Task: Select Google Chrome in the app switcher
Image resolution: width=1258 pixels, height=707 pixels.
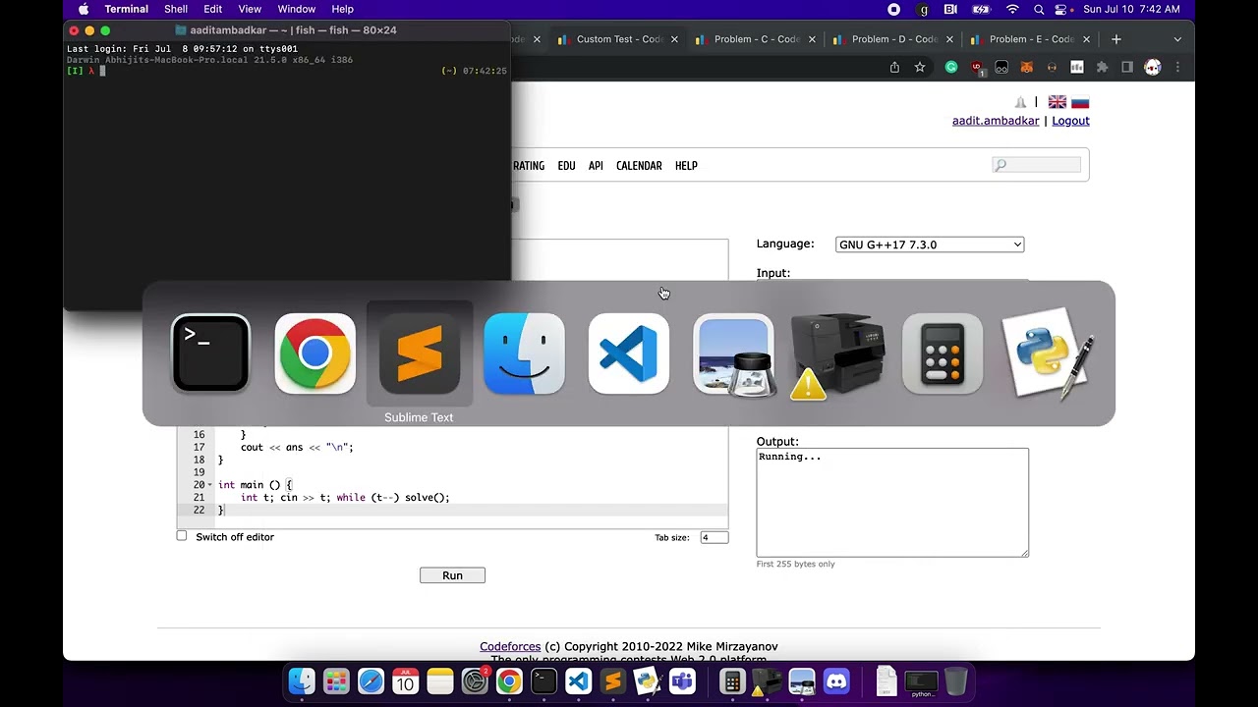Action: [x=314, y=353]
